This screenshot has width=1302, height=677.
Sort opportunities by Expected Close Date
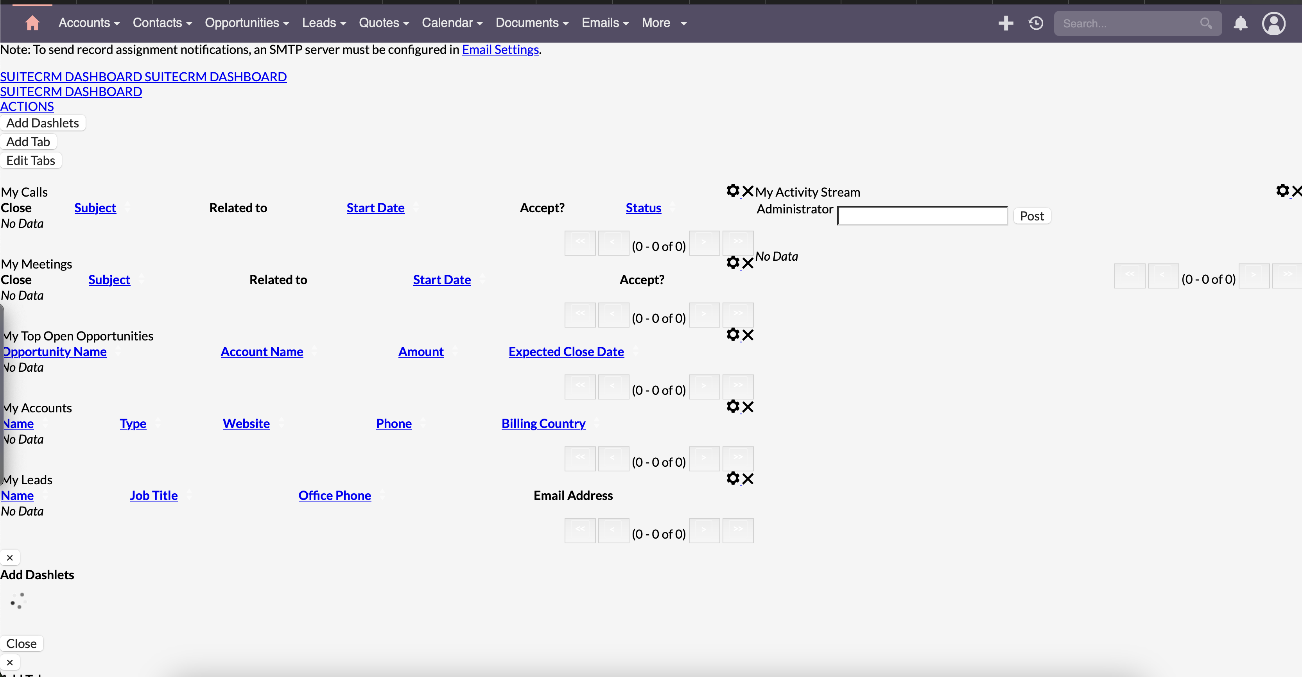click(x=566, y=352)
